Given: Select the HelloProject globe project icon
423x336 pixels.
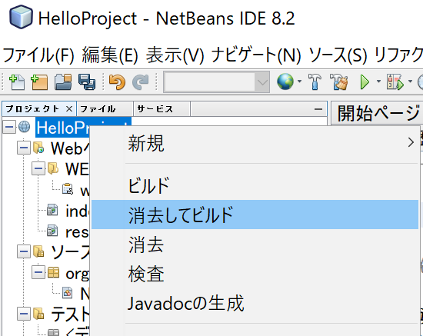Looking at the screenshot, I should [25, 127].
